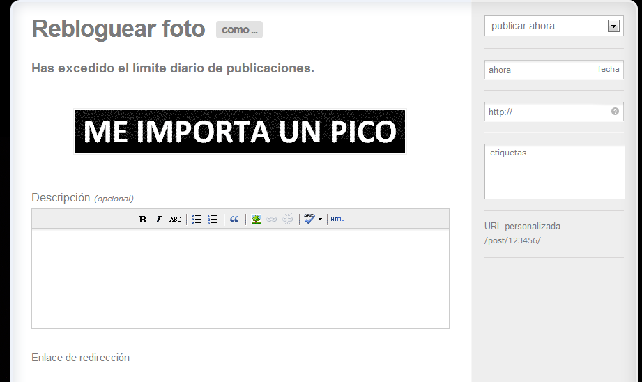This screenshot has width=642, height=382.
Task: Insert an ordered numbered list
Action: (213, 220)
